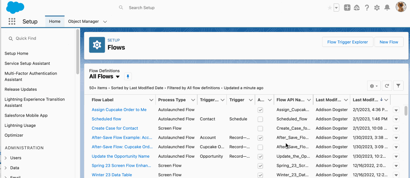Click Flow Trigger Explorer button
The width and height of the screenshot is (410, 178).
[x=347, y=42]
